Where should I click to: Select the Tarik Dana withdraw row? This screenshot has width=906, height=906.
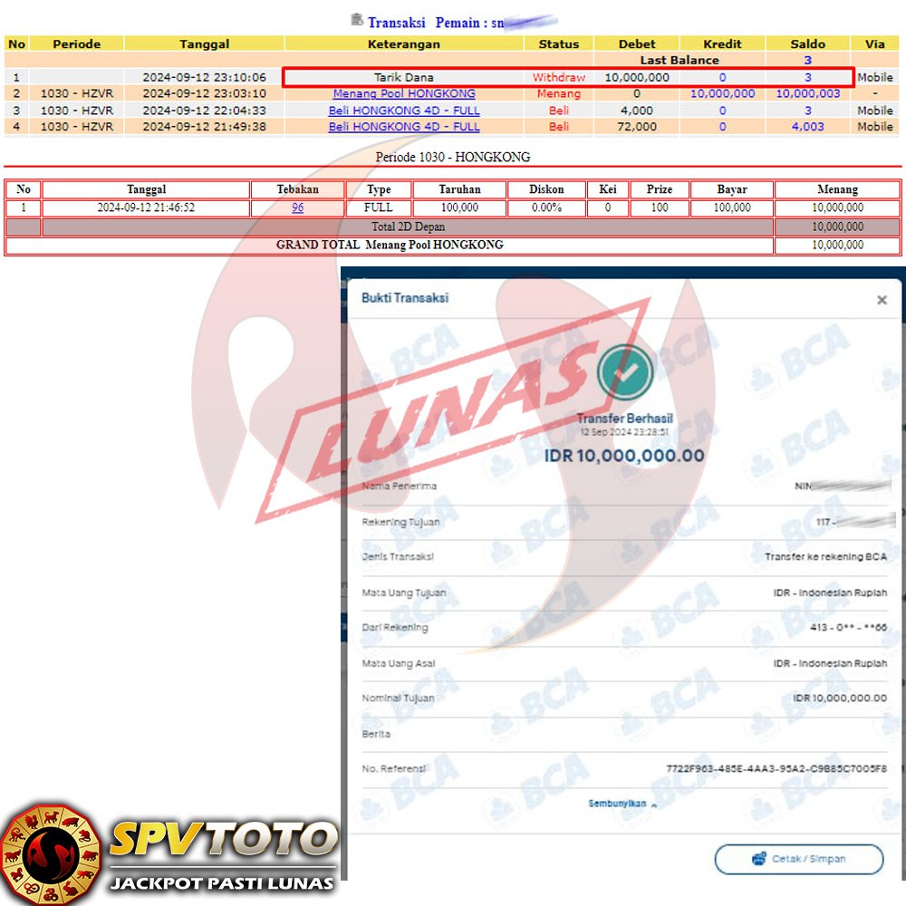404,78
